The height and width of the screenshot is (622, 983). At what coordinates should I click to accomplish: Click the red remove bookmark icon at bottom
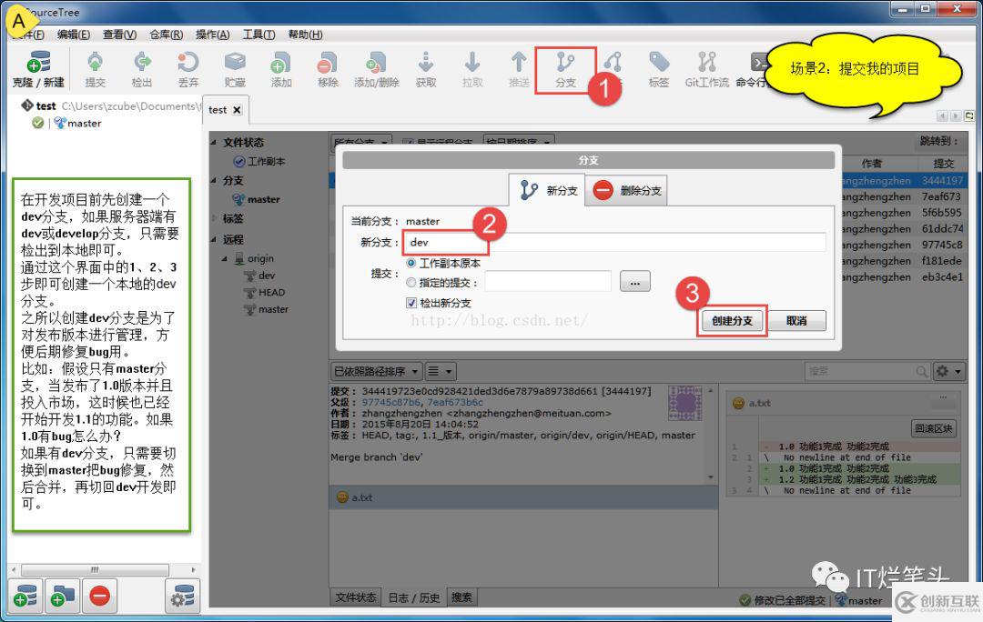(100, 596)
